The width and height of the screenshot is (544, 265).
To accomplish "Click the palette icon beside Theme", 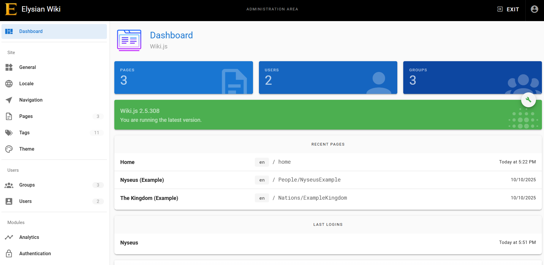I will (x=9, y=149).
